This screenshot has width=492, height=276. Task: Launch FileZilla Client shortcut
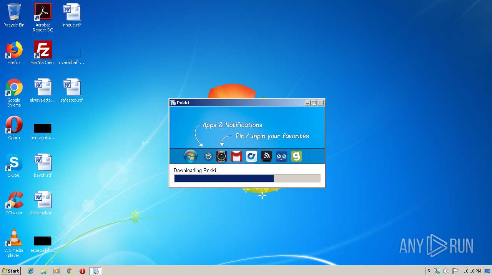pos(43,53)
